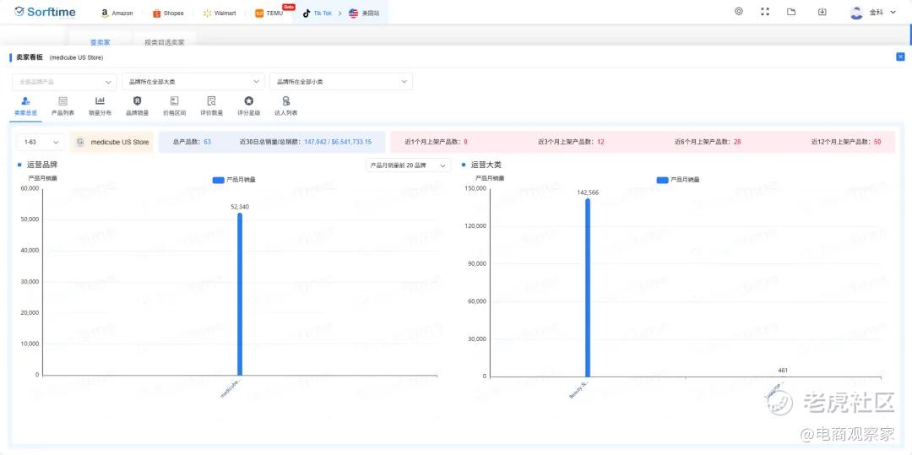Open the 销量分布 sales distribution icon
The image size is (912, 455).
click(100, 106)
